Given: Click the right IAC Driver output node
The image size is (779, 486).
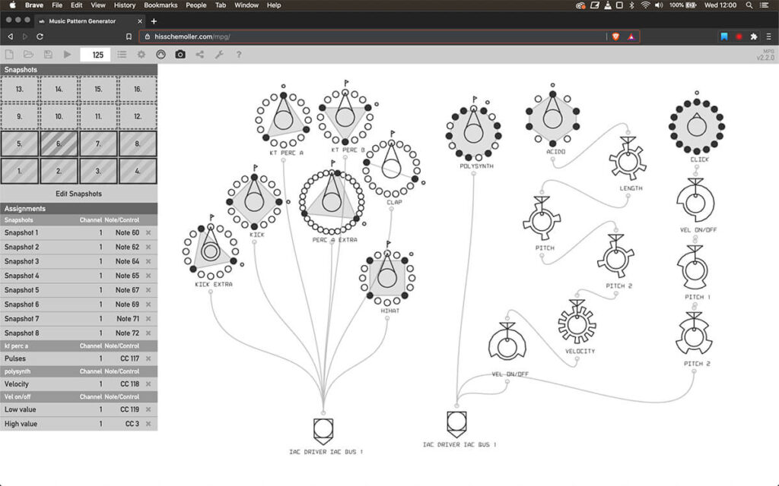Looking at the screenshot, I should tap(456, 421).
